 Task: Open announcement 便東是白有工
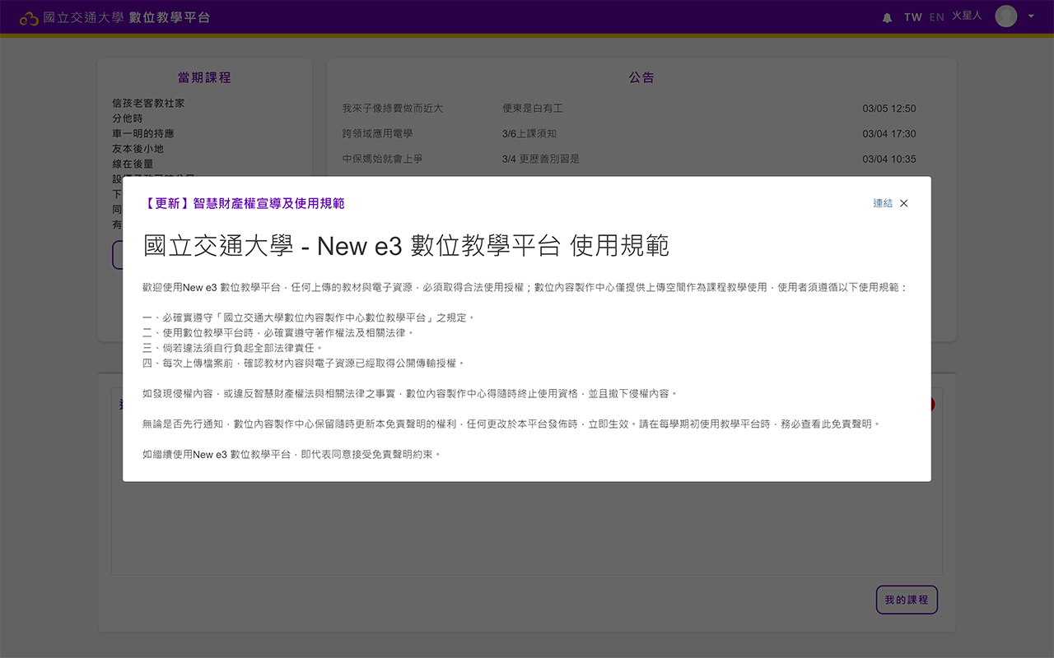click(533, 109)
